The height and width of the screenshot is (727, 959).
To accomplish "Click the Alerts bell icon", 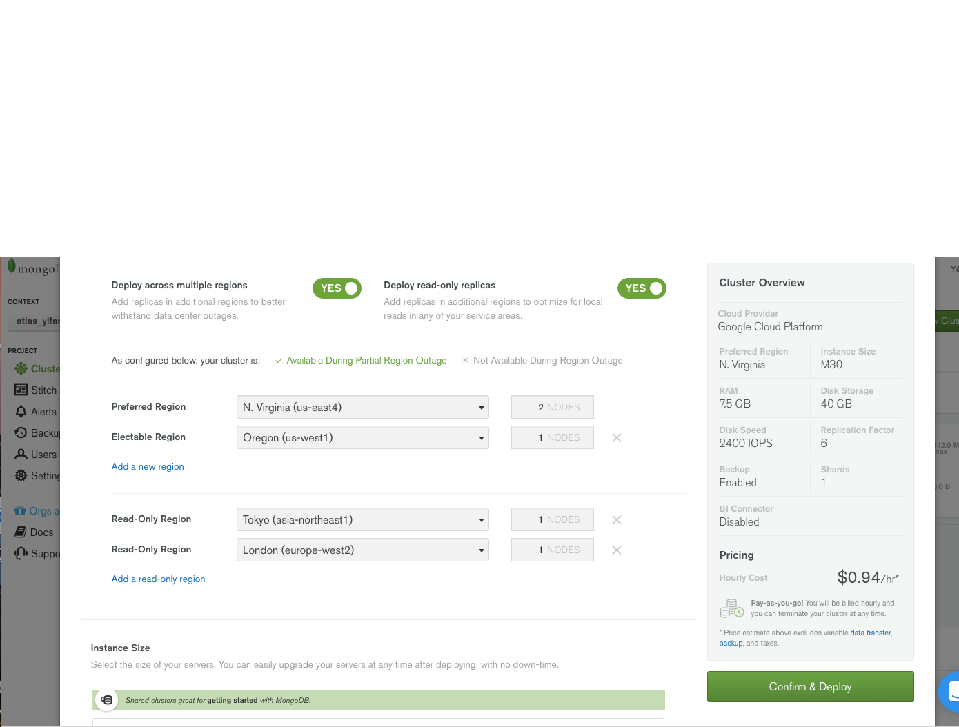I will click(x=21, y=411).
